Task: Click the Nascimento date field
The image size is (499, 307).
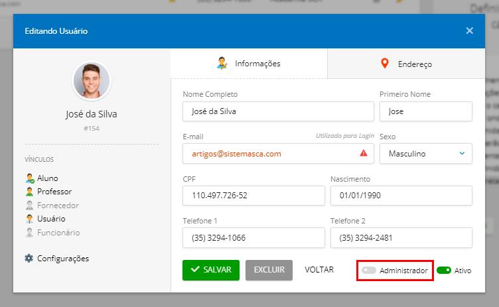Action: click(x=401, y=196)
